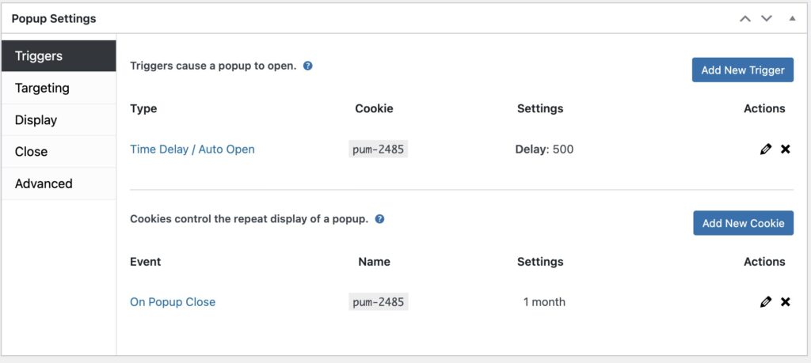Screen dimensions: 811x363
Task: Collapse the Popup Settings panel triangle
Action: (x=792, y=19)
